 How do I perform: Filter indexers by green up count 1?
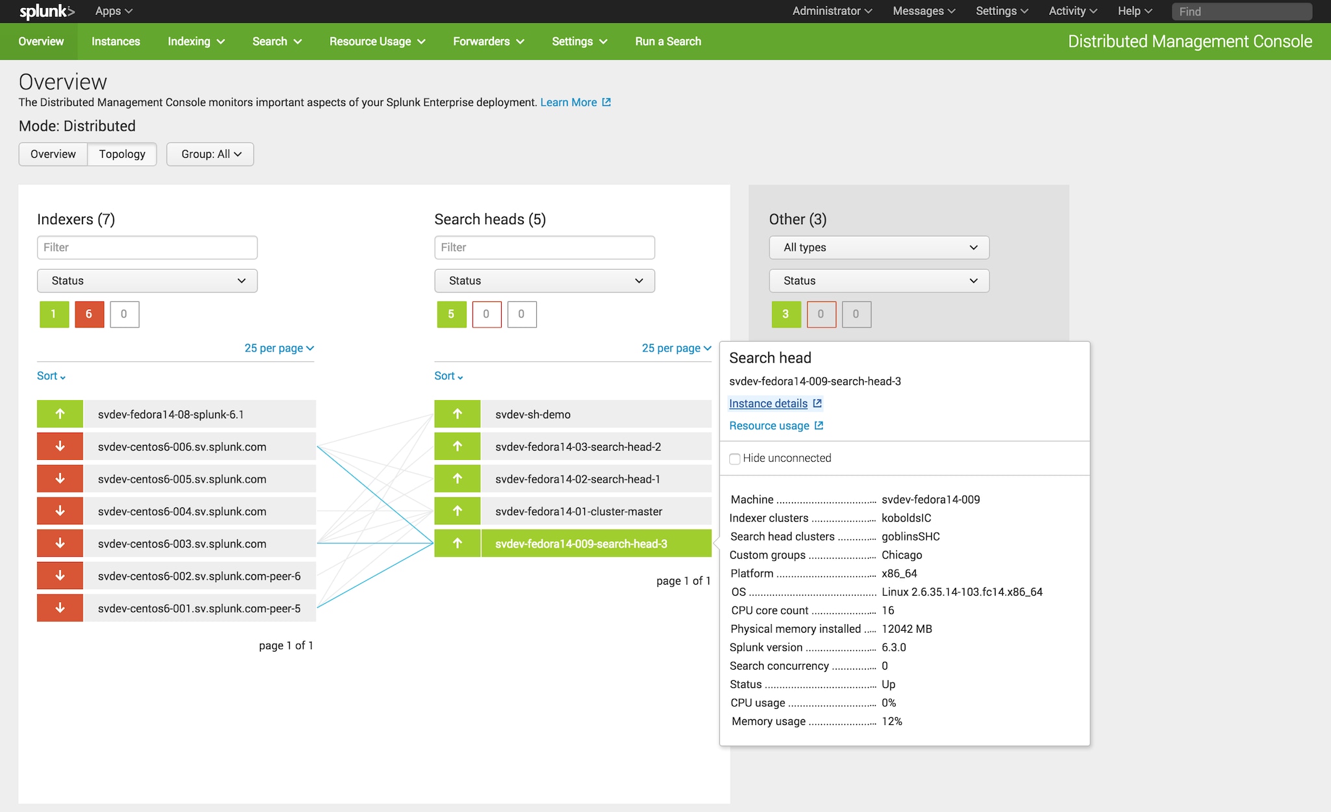coord(55,314)
